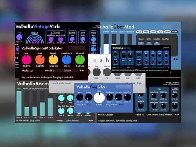
Task: Click the Decay dial in VintageVerb
Action: [34, 39]
